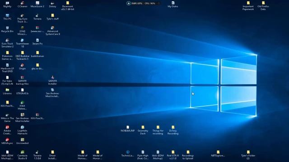The width and height of the screenshot is (289, 162).
Task: Select the Uncrowded shortcut
Action: [x=22, y=141]
